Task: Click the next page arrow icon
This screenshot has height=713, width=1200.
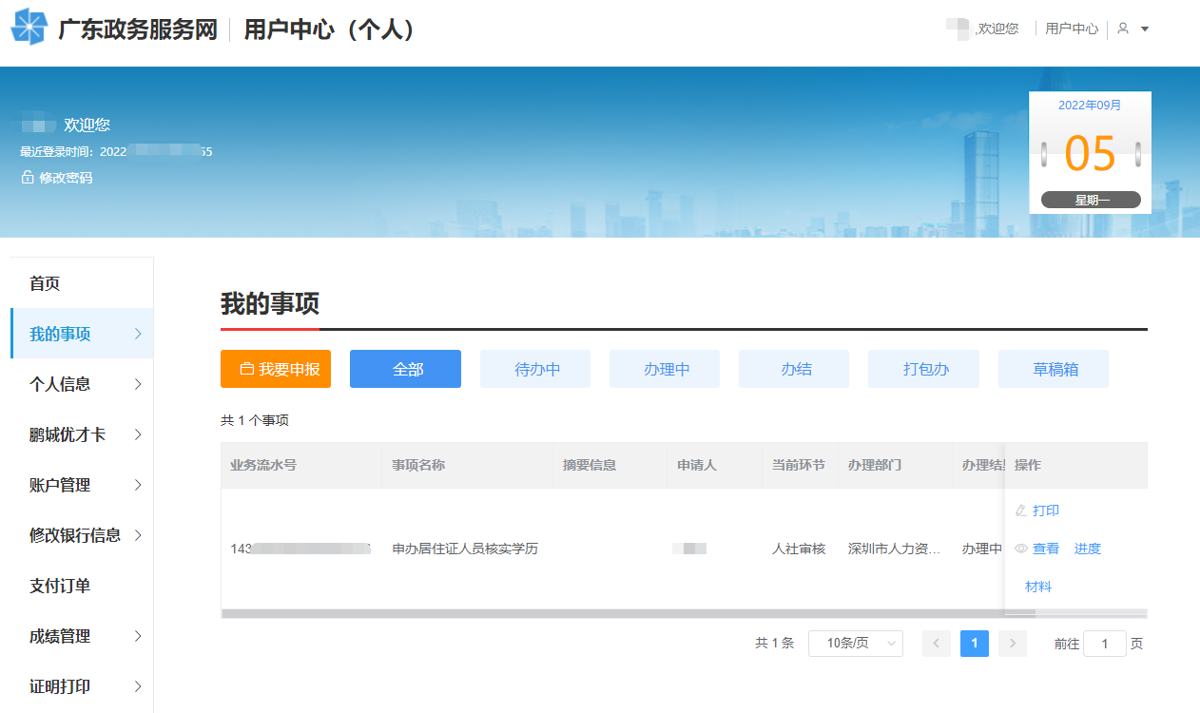Action: pyautogui.click(x=1012, y=644)
